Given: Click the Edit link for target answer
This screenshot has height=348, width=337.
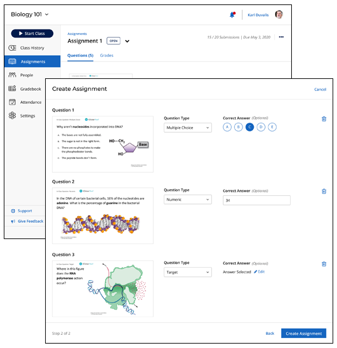Looking at the screenshot, I should pyautogui.click(x=259, y=272).
